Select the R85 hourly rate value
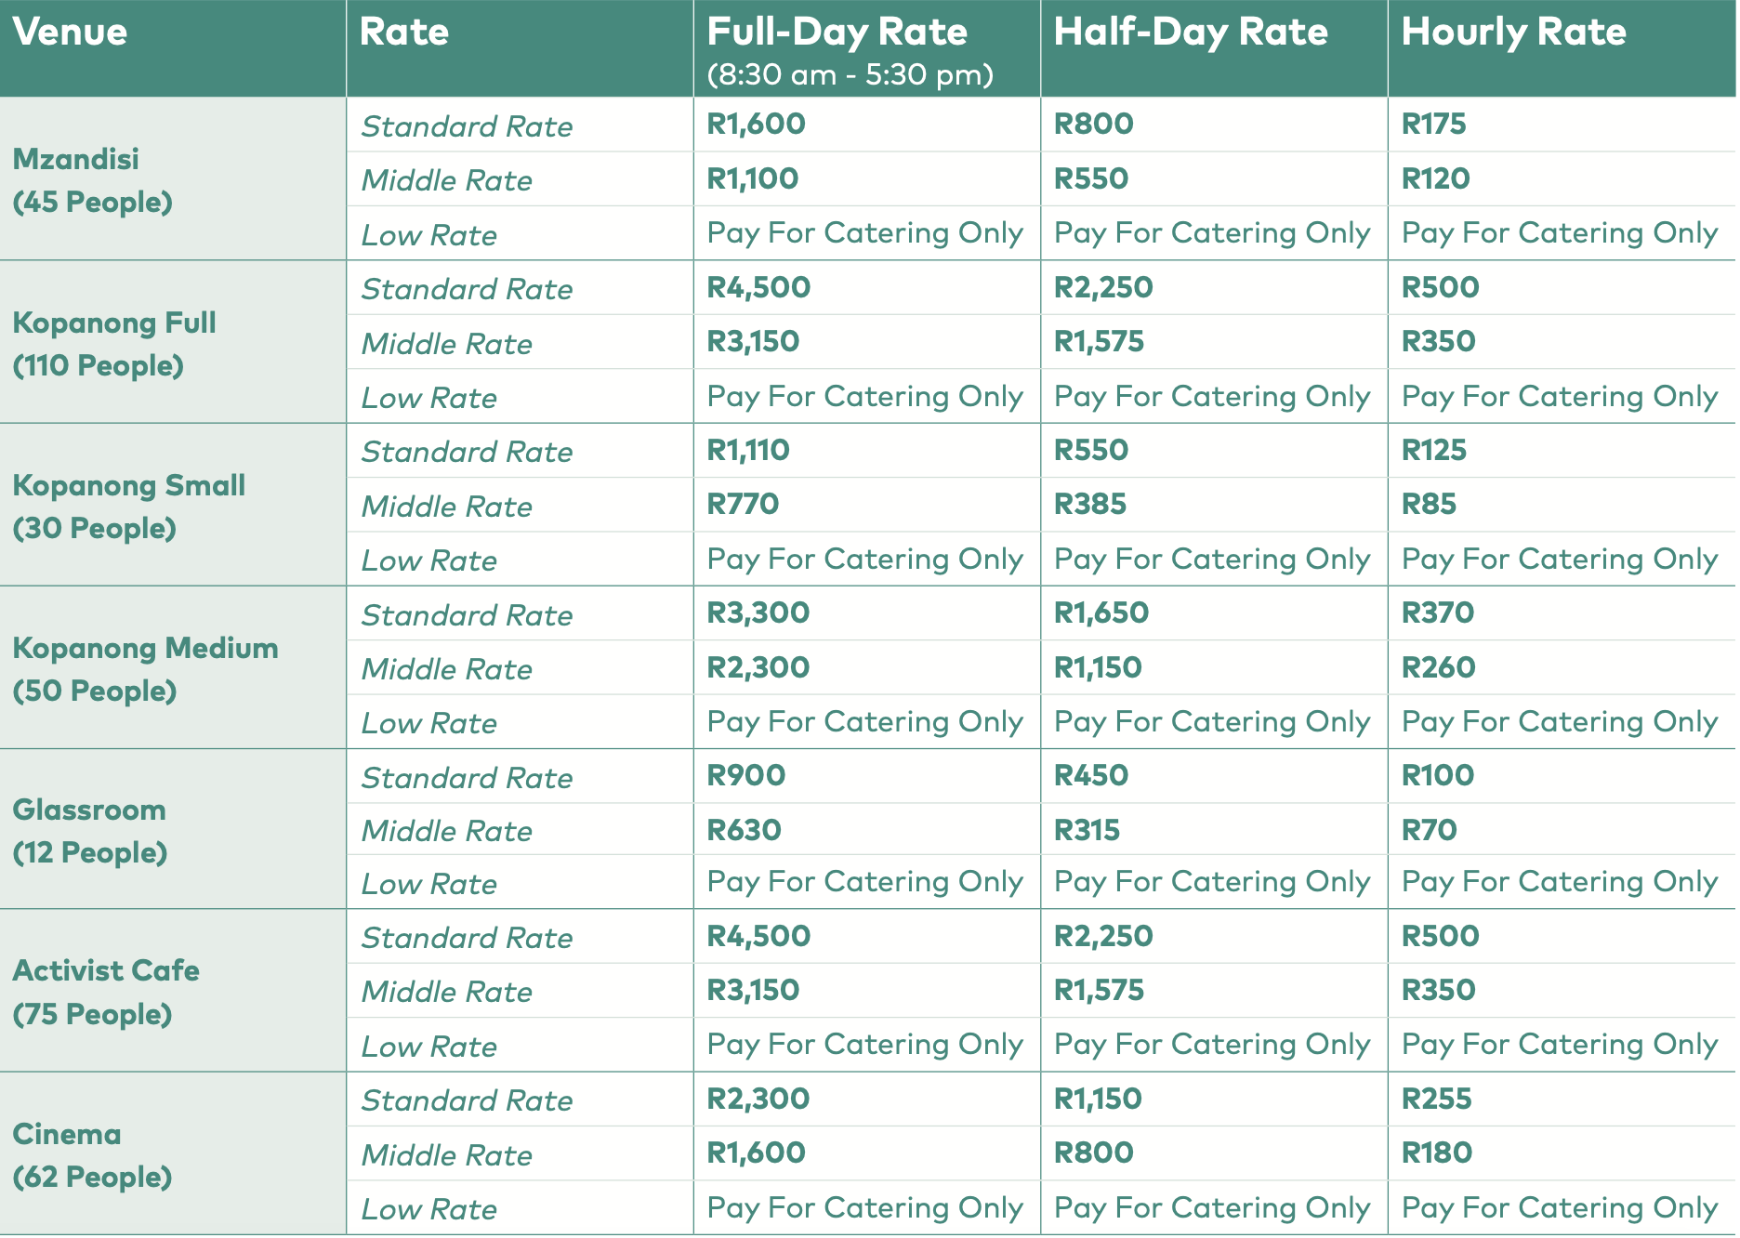The width and height of the screenshot is (1740, 1238). pos(1429,505)
